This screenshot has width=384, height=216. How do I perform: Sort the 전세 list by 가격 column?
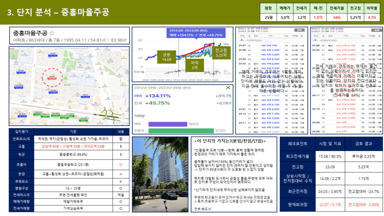coord(346,36)
